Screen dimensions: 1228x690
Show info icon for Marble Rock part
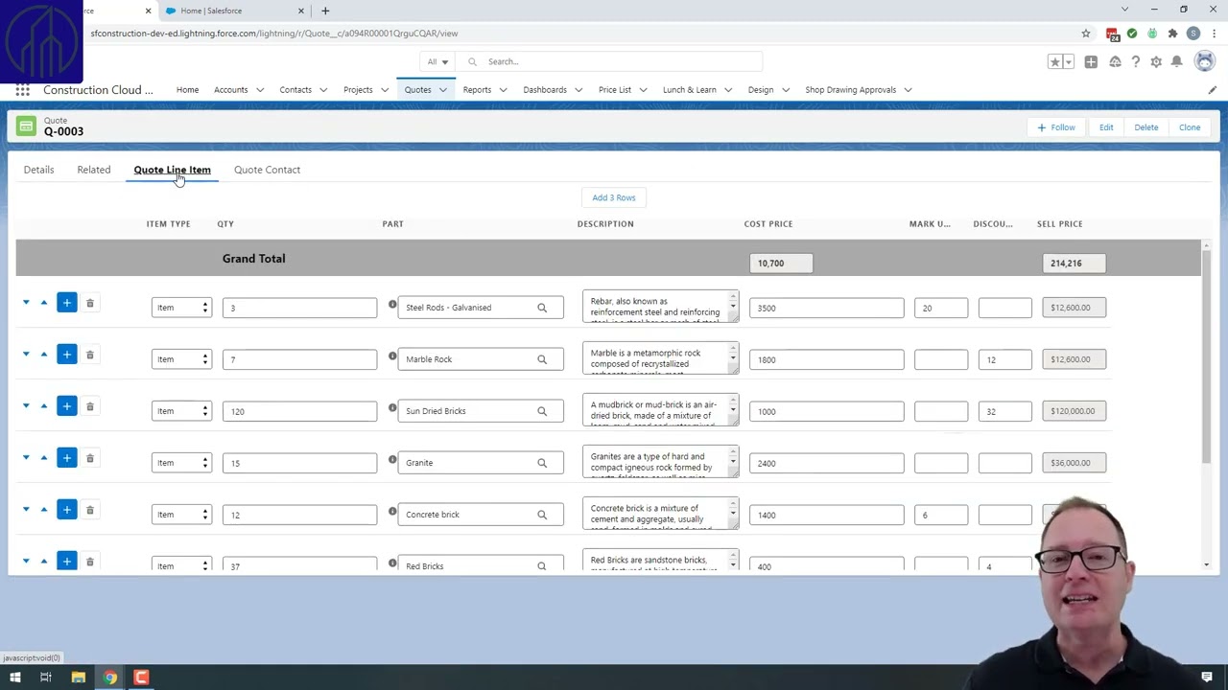[392, 356]
